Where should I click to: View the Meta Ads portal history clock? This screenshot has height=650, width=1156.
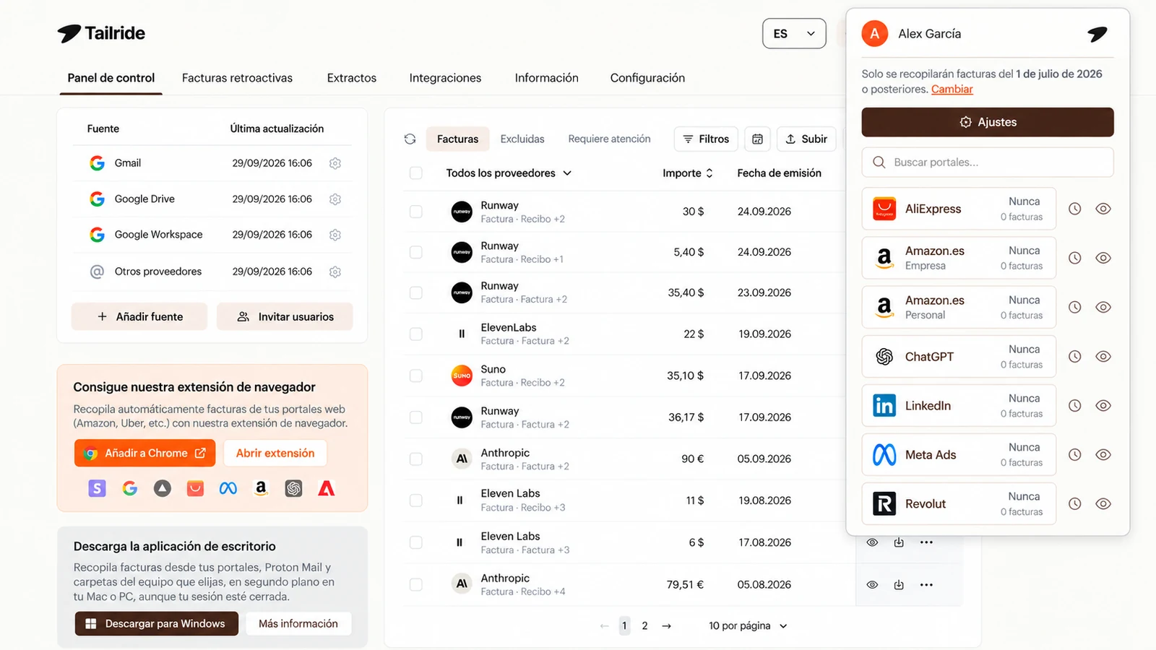coord(1075,454)
